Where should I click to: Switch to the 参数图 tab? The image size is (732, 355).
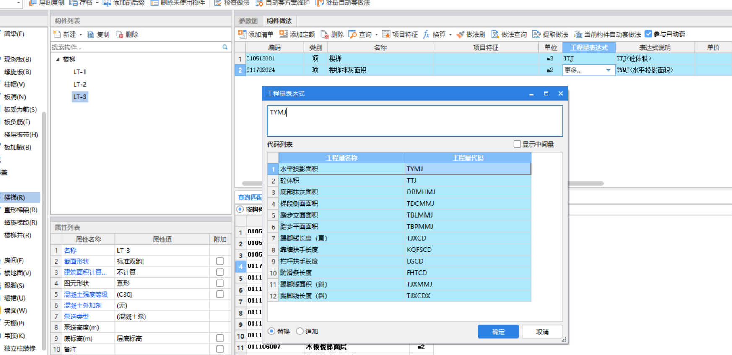coord(249,21)
